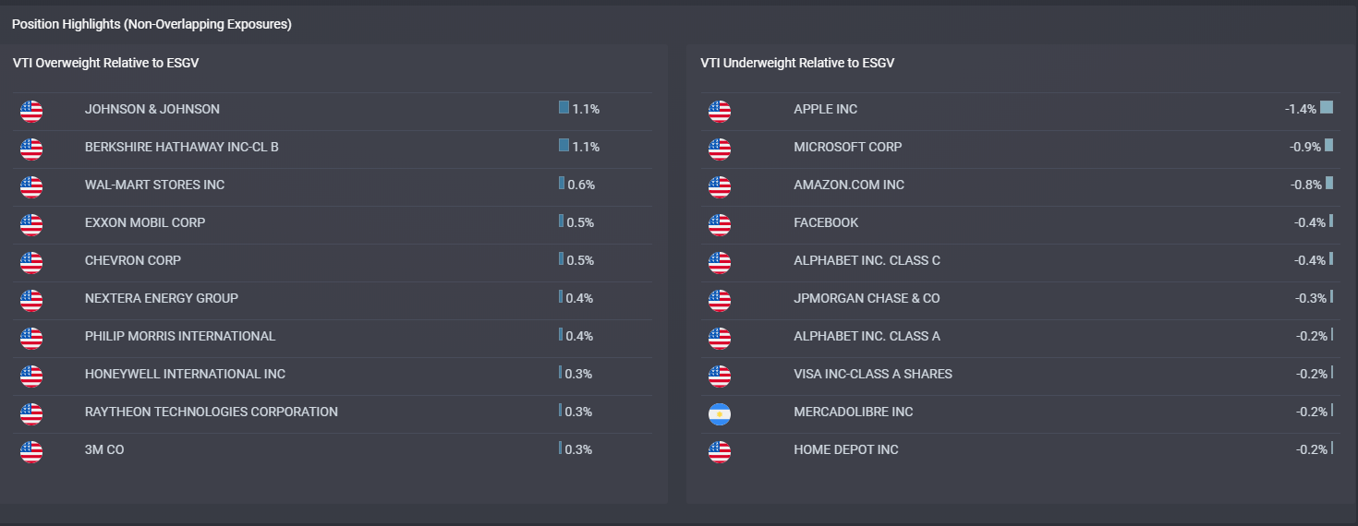The height and width of the screenshot is (526, 1358).
Task: Click JPMorgan Chase & Co holding name
Action: (x=867, y=298)
